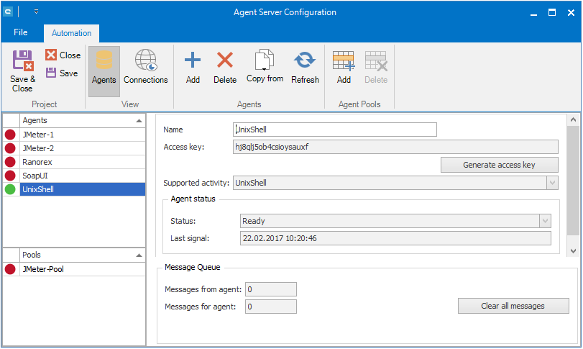Click the Save icon in Project group
The height and width of the screenshot is (349, 583).
[x=62, y=73]
